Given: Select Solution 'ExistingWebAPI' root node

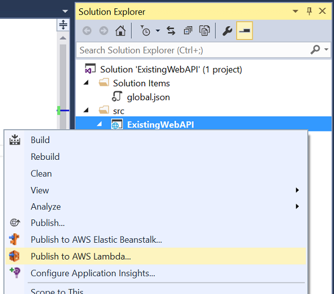Looking at the screenshot, I should [x=171, y=70].
